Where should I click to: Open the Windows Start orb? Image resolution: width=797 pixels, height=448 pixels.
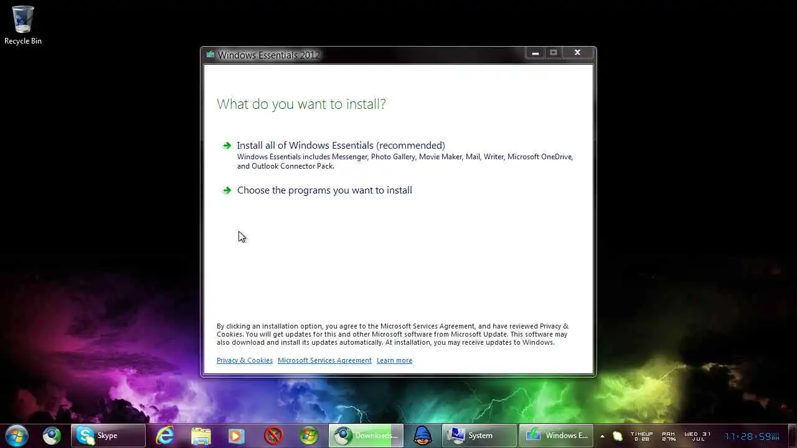tap(17, 436)
